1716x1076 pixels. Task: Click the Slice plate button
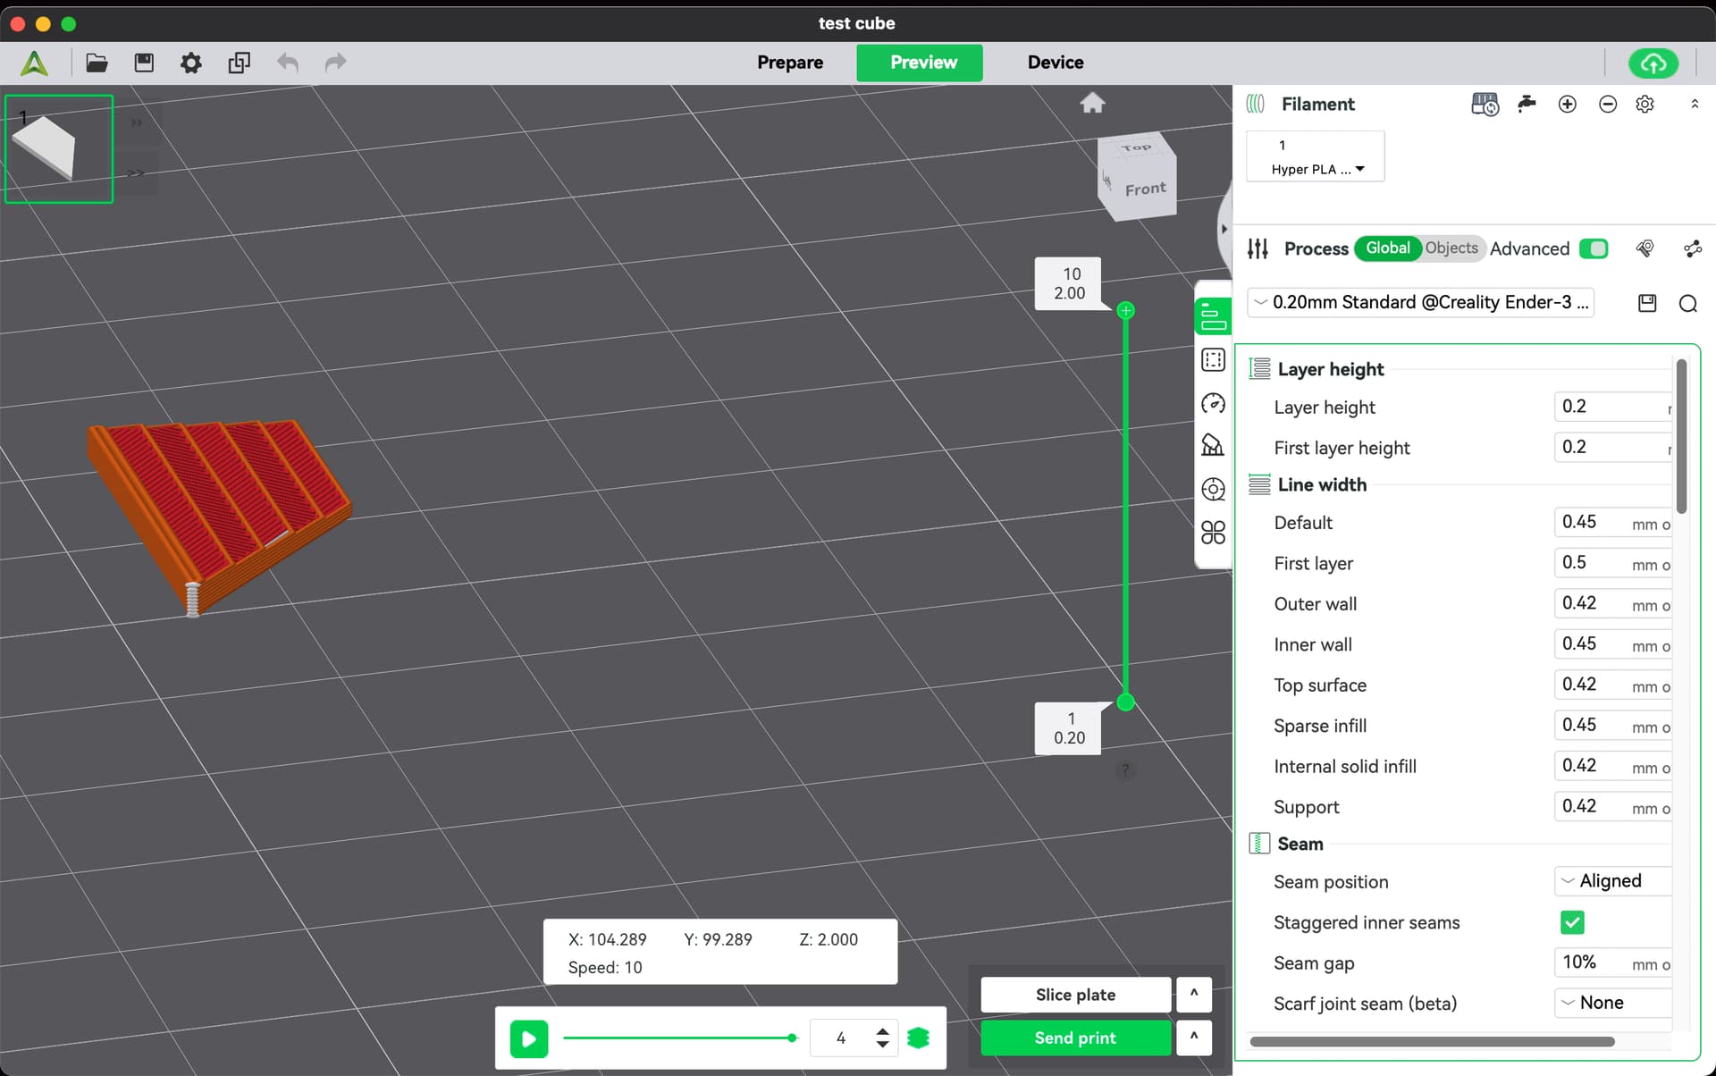click(x=1075, y=995)
